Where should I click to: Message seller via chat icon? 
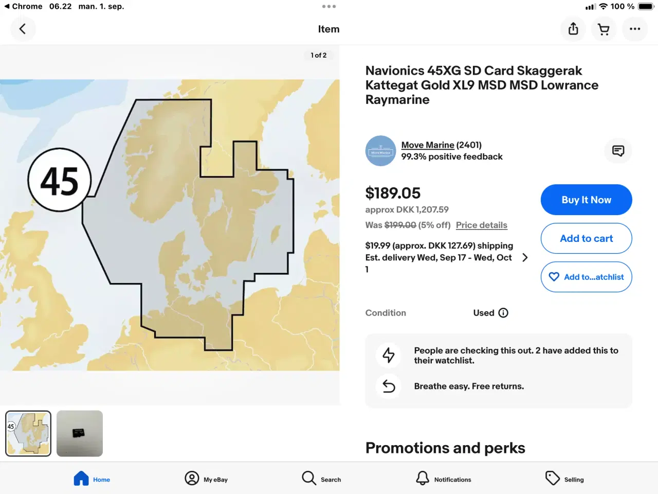pyautogui.click(x=618, y=151)
